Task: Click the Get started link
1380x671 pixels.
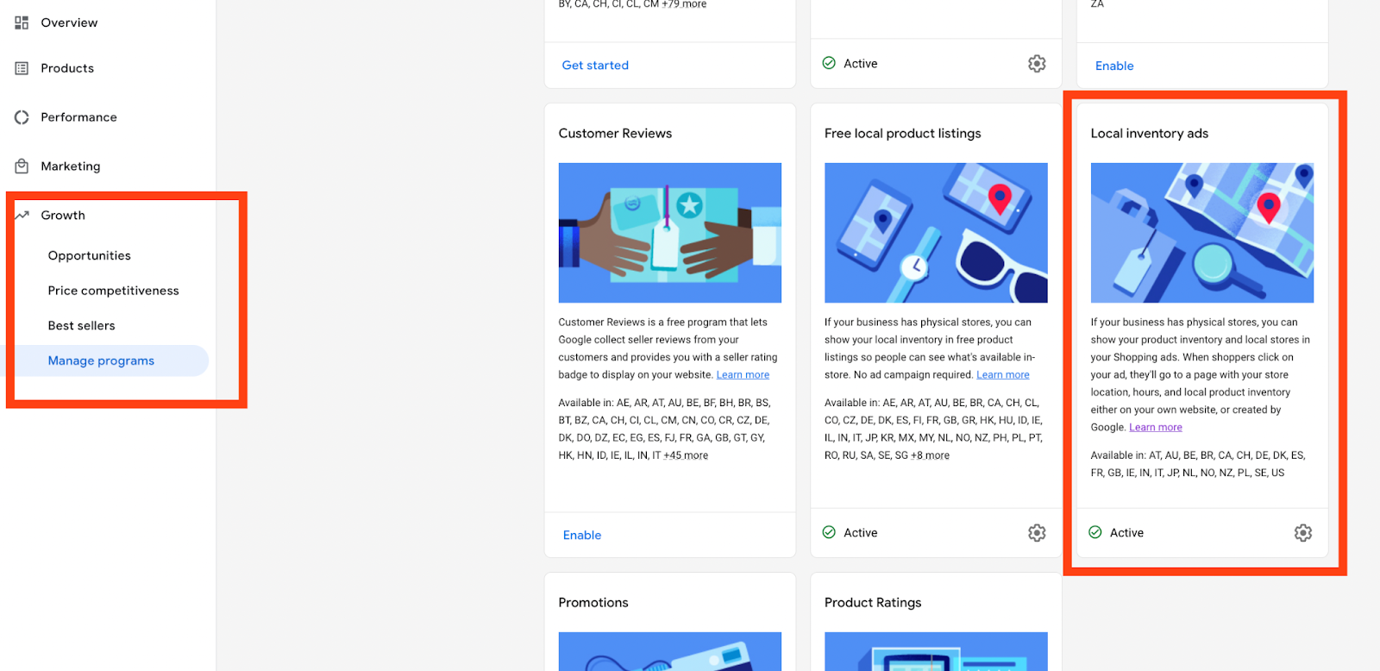Action: [x=595, y=66]
